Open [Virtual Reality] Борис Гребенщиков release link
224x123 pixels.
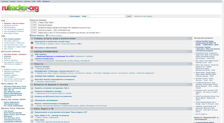[x=207, y=43]
